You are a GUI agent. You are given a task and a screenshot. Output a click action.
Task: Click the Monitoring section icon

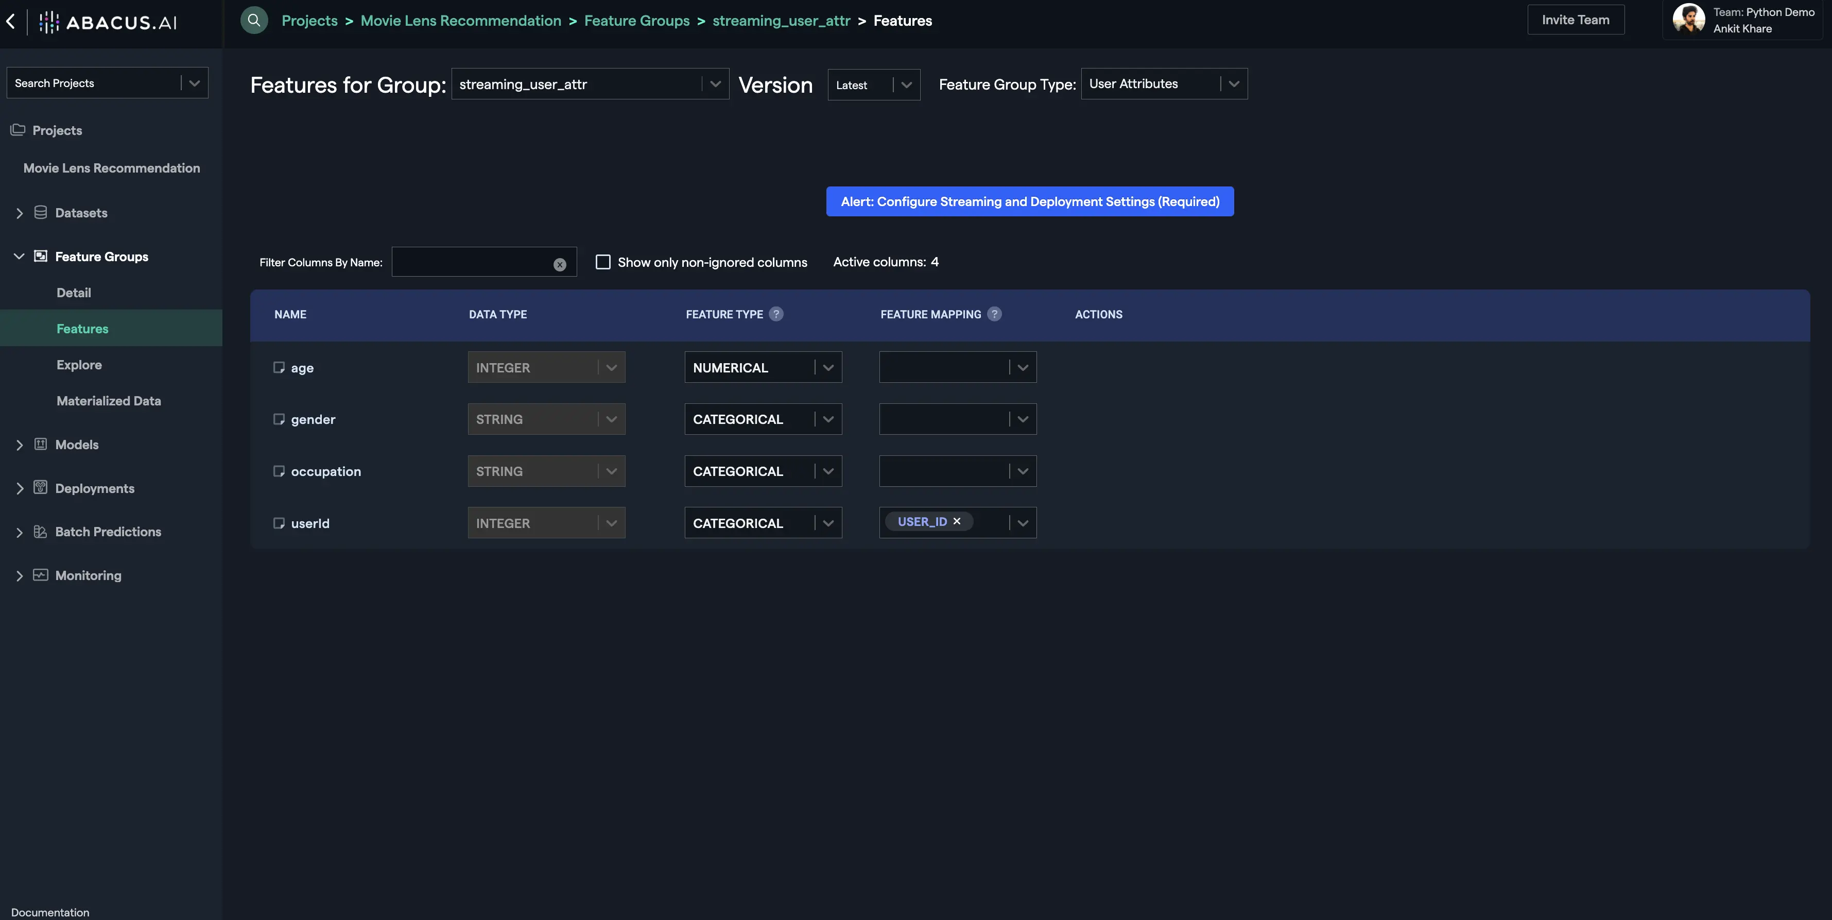pos(40,575)
